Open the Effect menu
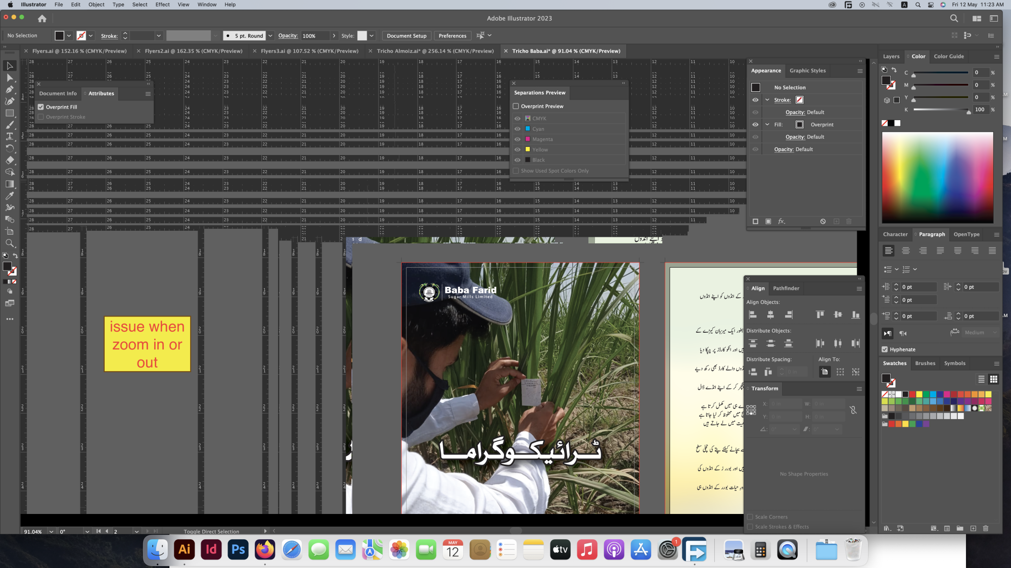This screenshot has width=1011, height=568. pos(162,5)
